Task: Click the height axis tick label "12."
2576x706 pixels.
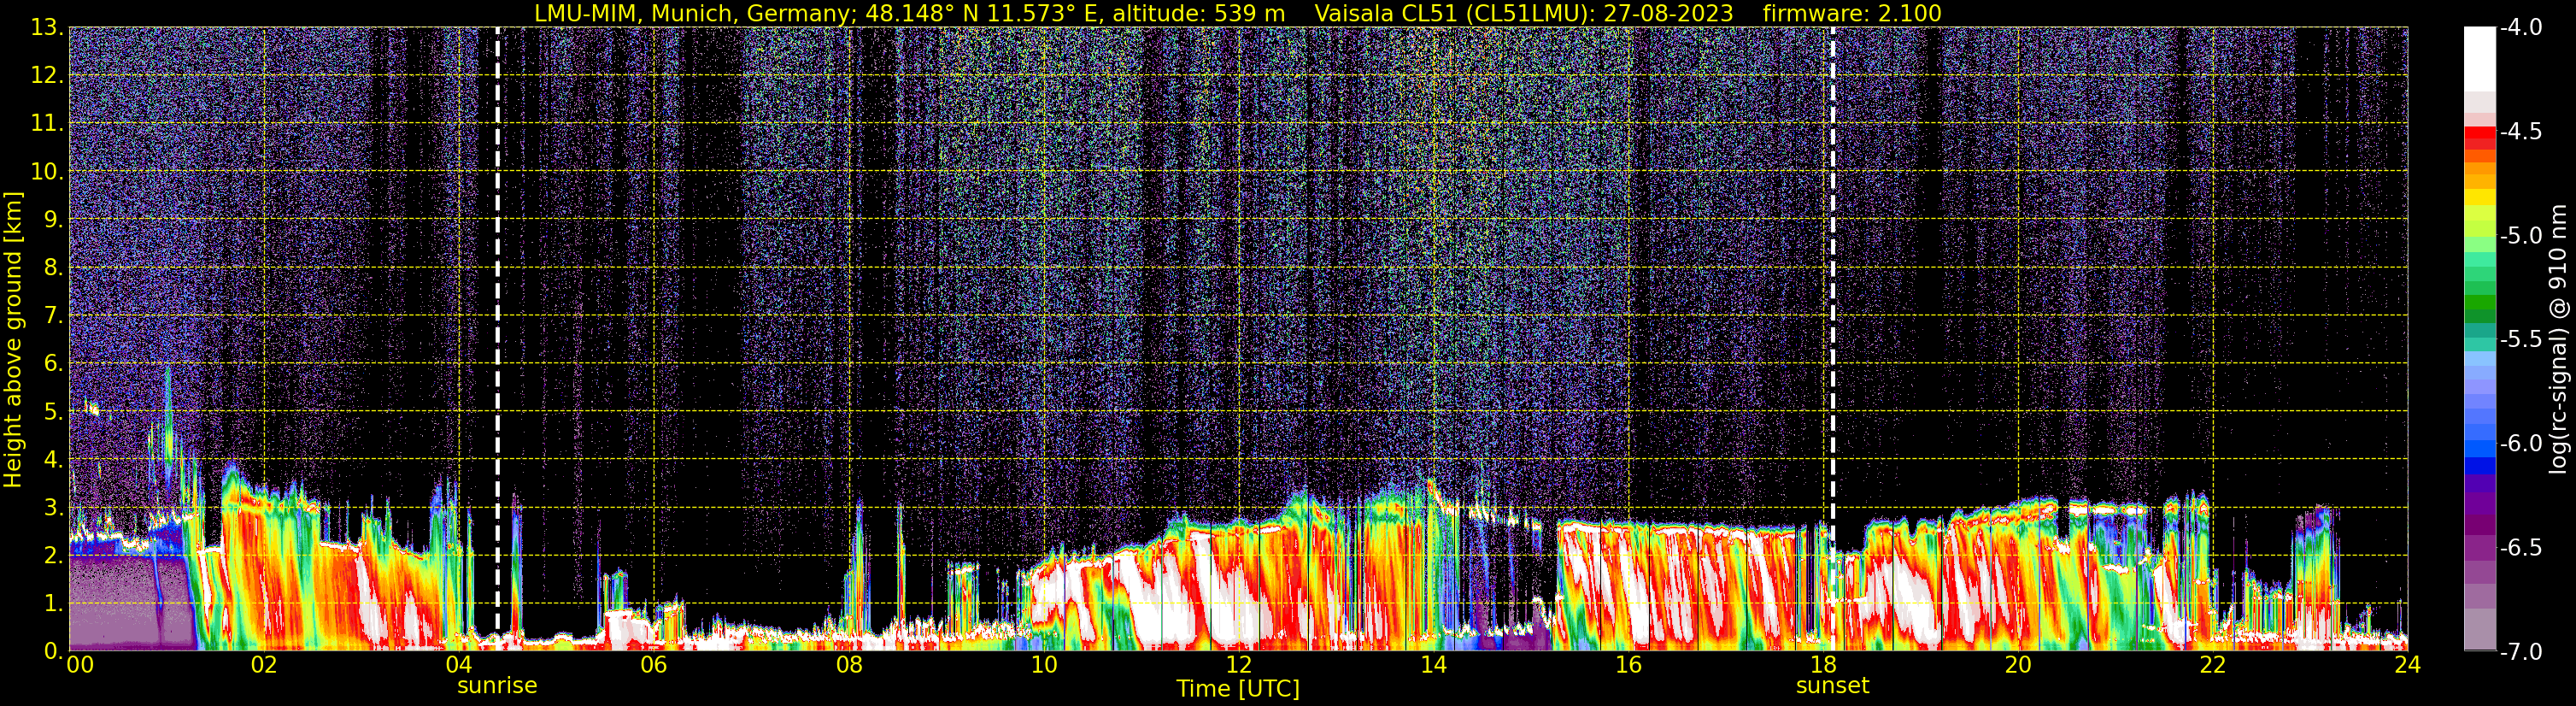Action: click(x=46, y=75)
